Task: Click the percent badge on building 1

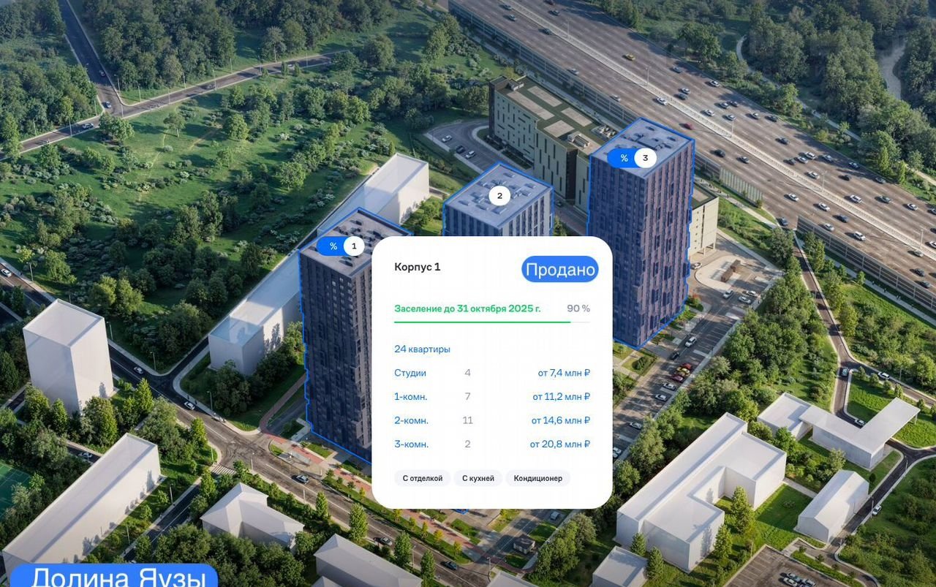Action: coord(333,246)
